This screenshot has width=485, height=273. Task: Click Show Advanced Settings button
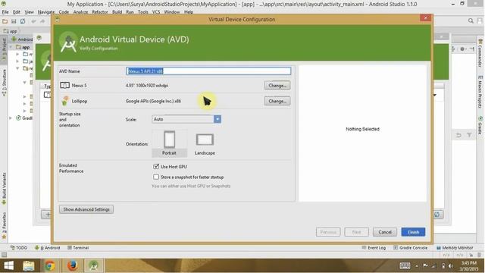point(86,209)
